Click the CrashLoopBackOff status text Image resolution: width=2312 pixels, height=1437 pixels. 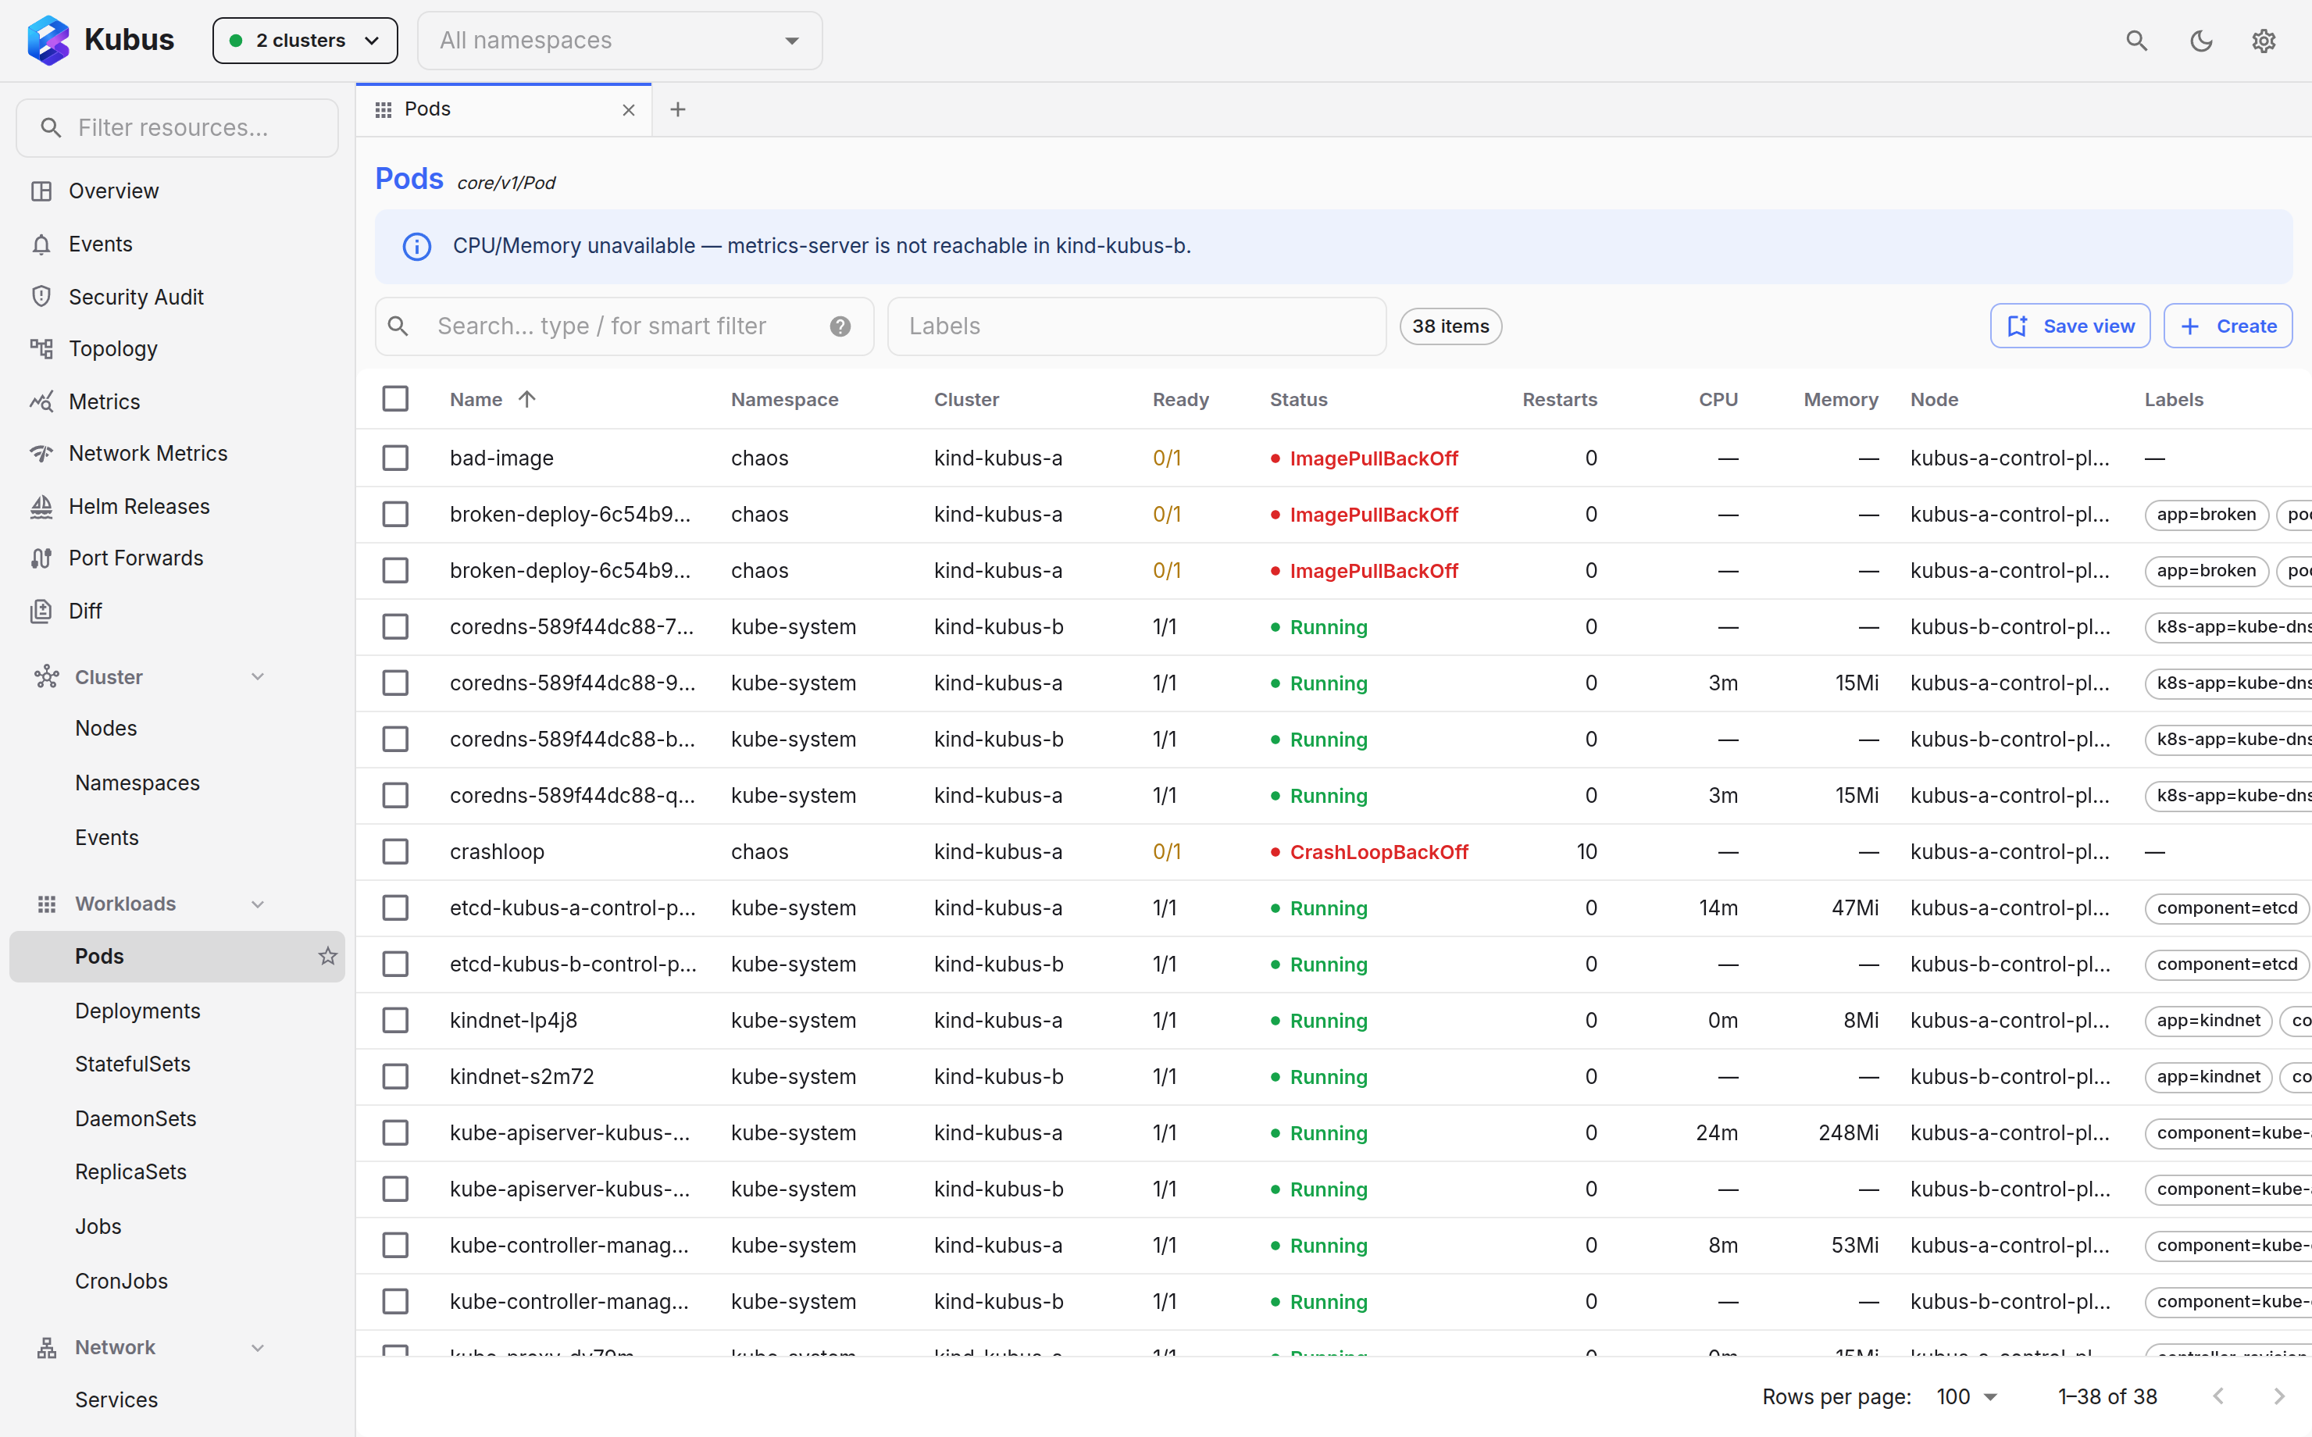[x=1379, y=851]
